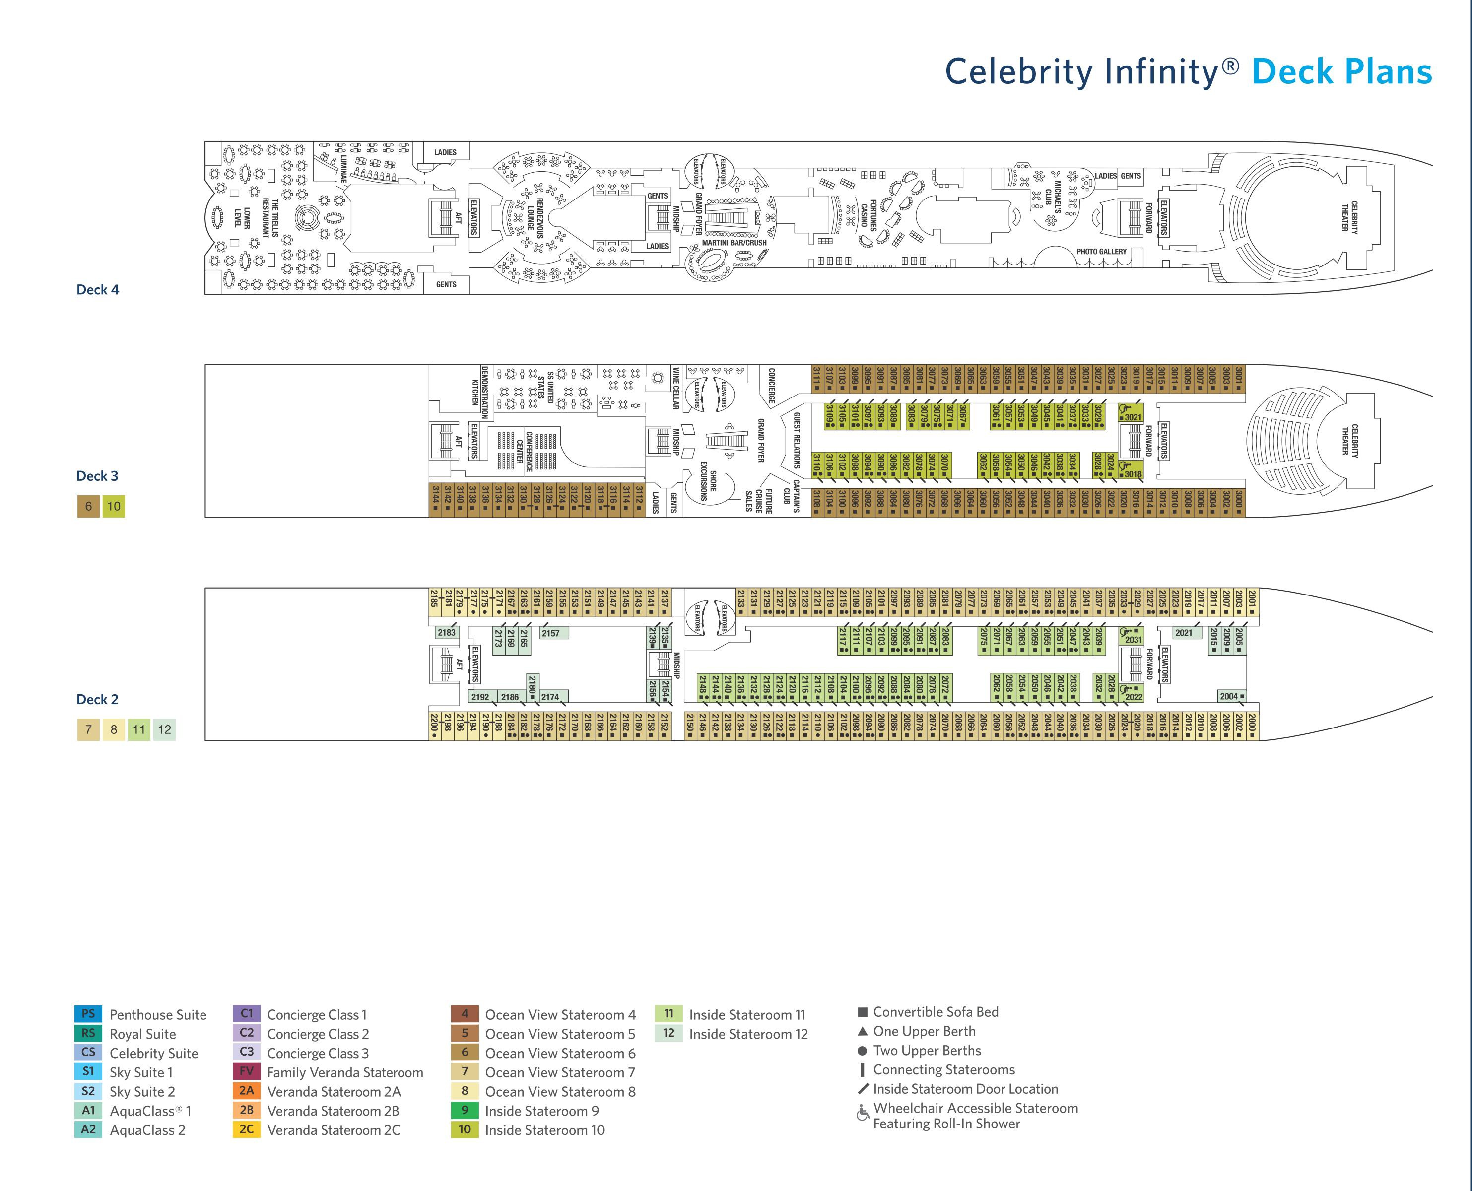Click the Guest Relations label on Deck 3
Screen dimensions: 1472x1191
(797, 441)
